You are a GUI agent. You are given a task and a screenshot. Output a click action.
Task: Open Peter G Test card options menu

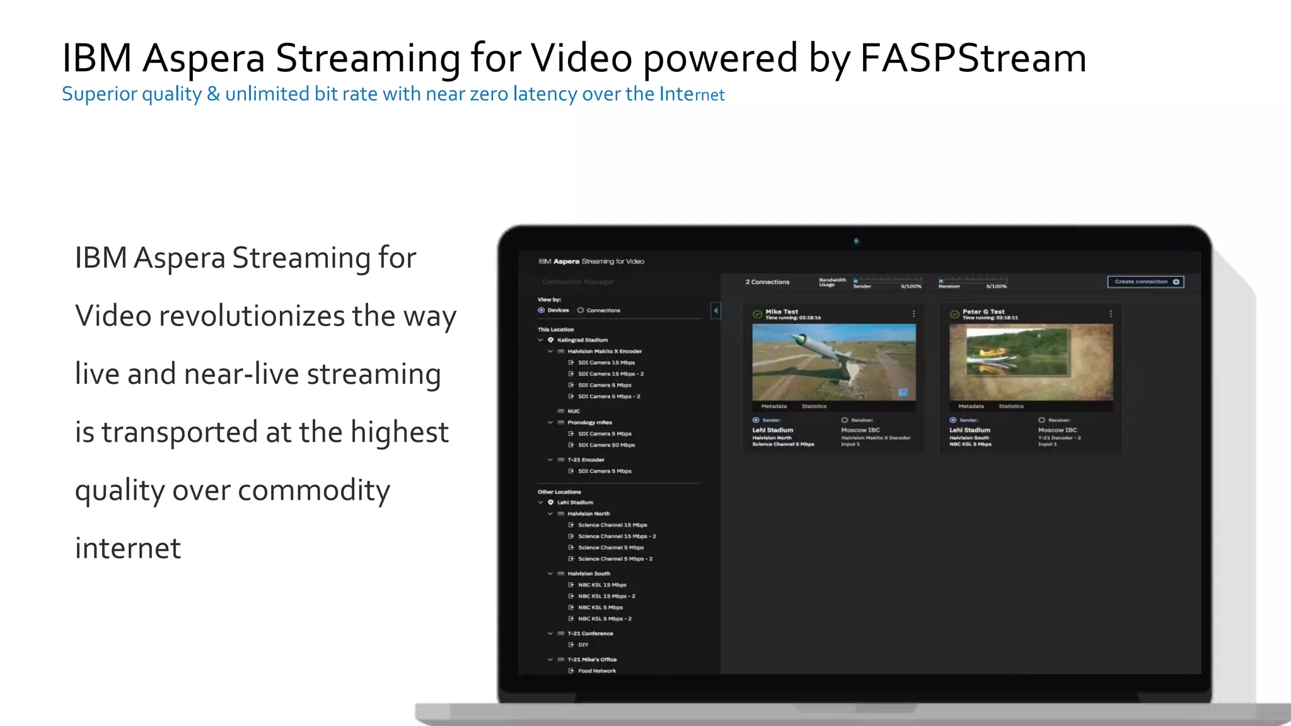click(x=1111, y=313)
